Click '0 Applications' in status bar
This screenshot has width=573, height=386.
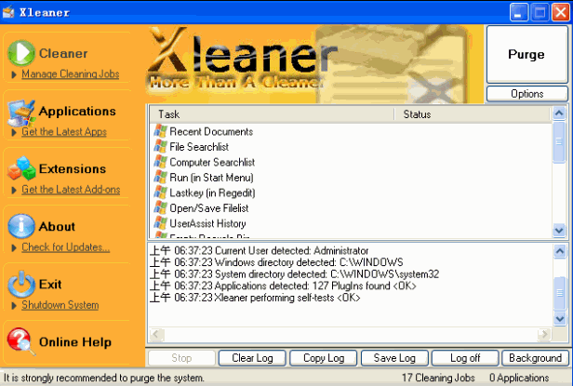tap(519, 378)
